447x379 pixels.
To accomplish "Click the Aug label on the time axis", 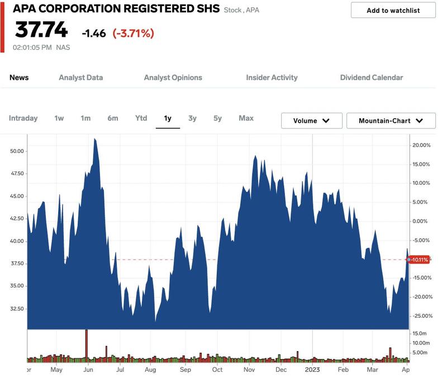I will 150,370.
